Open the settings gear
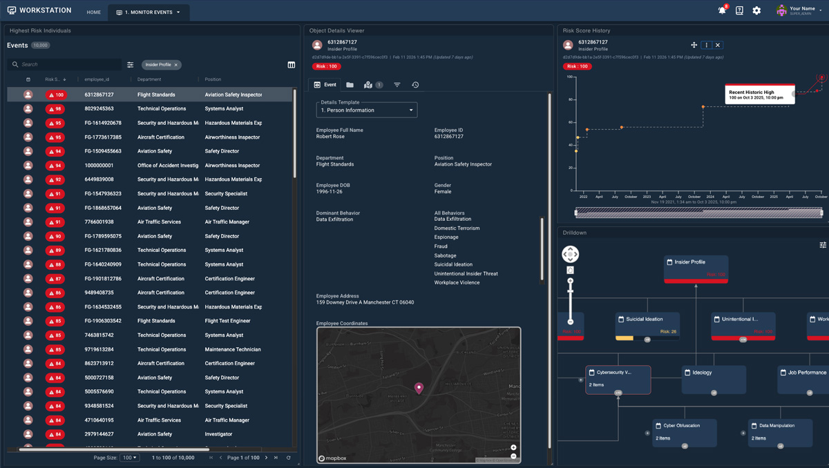Viewport: 829px width, 468px height. pos(756,10)
